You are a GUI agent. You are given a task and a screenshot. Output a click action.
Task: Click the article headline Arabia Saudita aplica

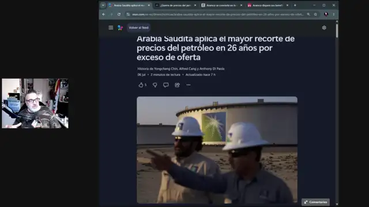coord(216,48)
